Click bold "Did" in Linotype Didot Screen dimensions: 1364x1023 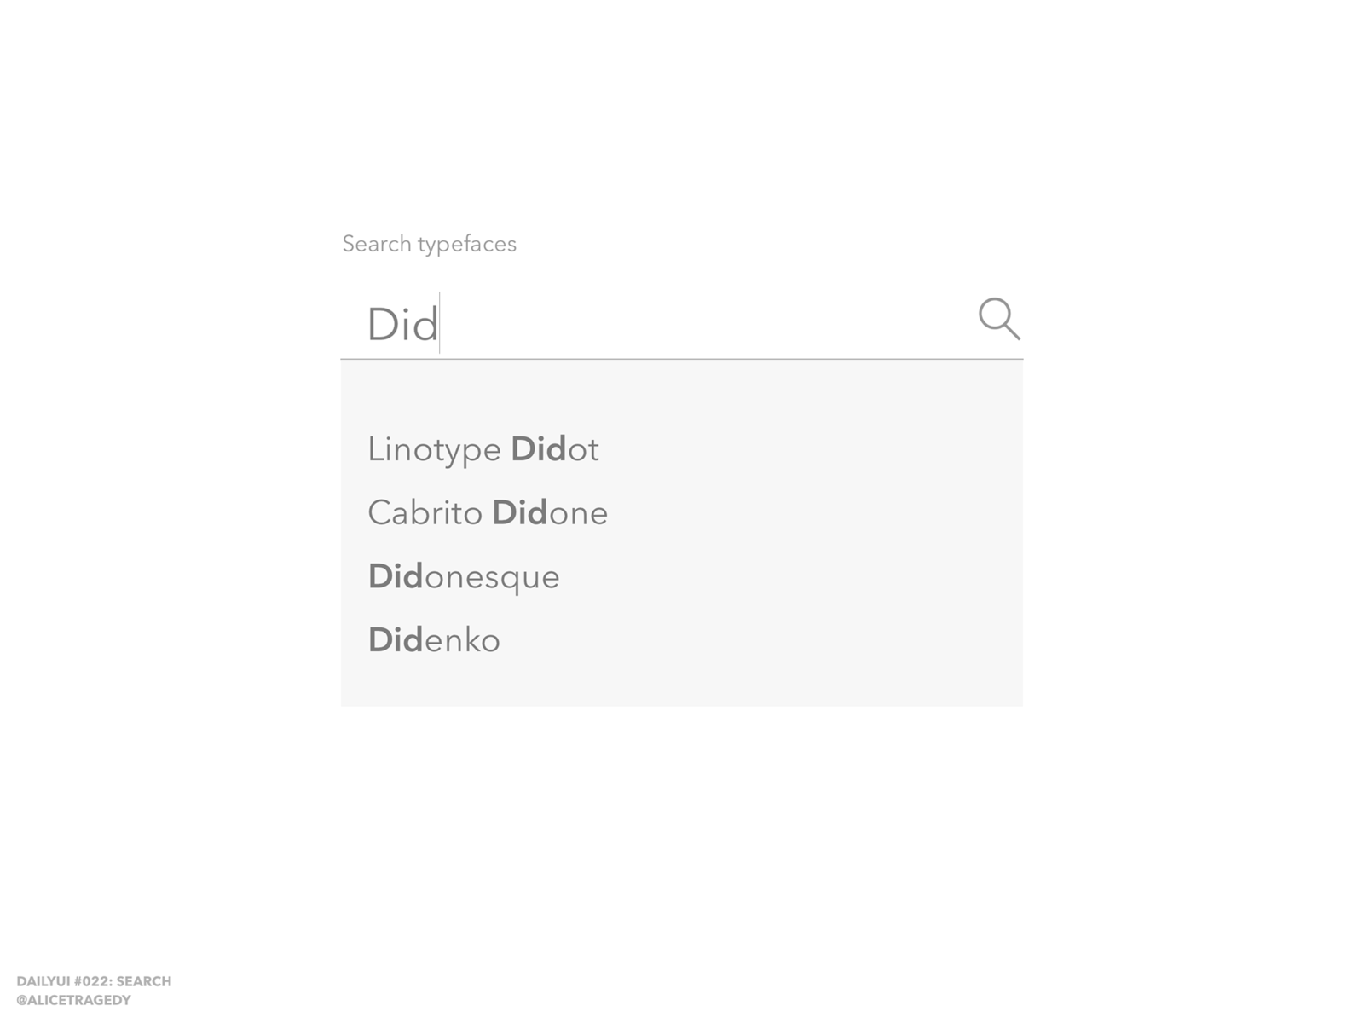coord(538,449)
